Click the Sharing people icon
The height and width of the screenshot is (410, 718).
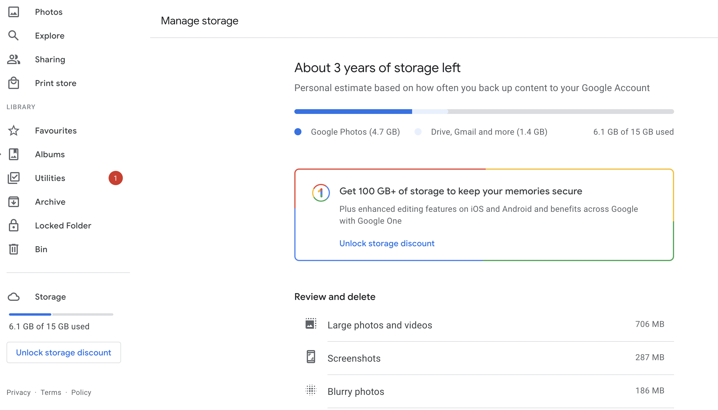(x=14, y=59)
